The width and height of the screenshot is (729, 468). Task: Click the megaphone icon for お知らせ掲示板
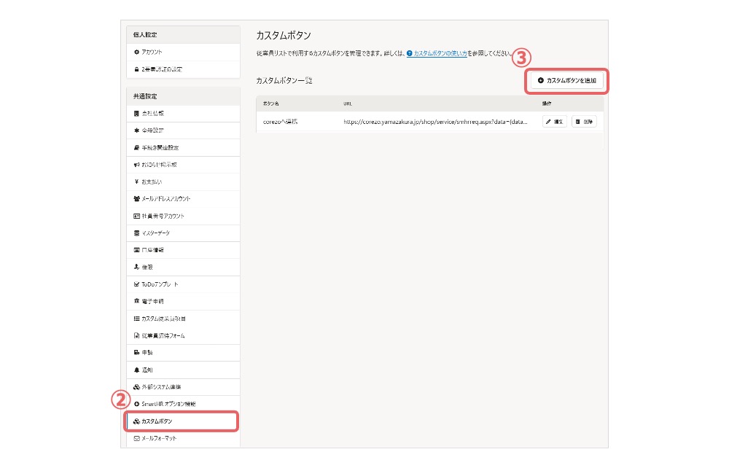pos(136,165)
